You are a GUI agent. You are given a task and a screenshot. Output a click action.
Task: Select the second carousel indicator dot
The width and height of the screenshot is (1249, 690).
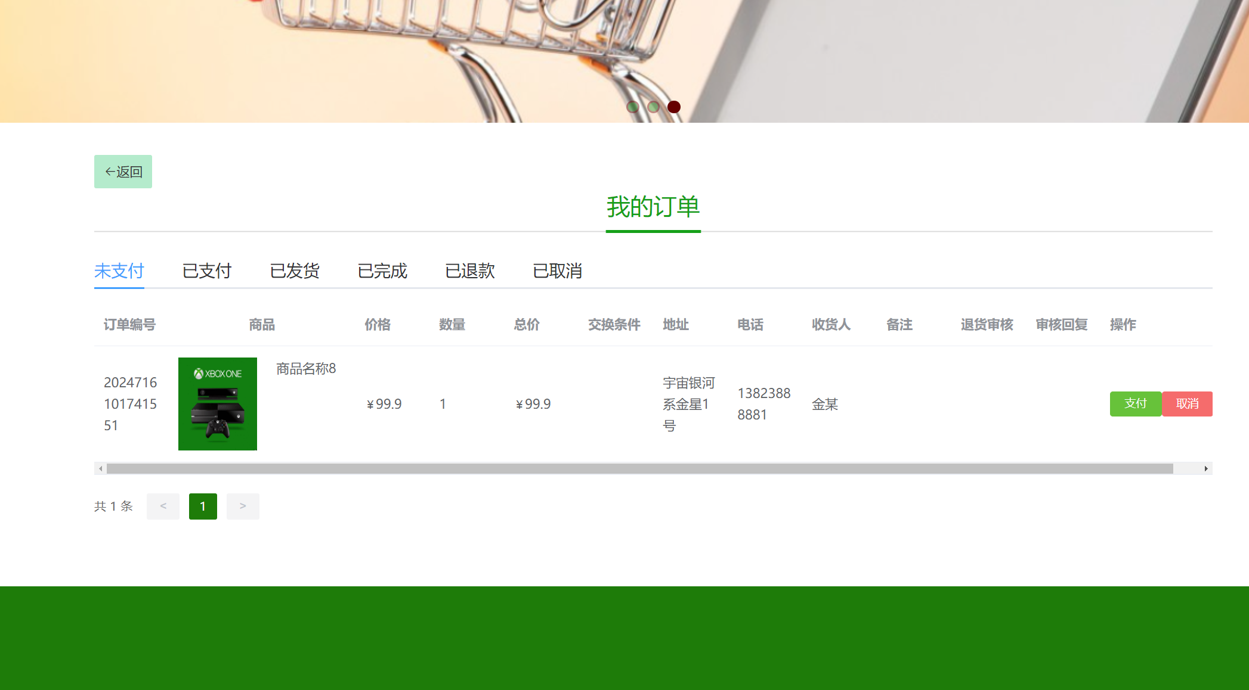653,108
